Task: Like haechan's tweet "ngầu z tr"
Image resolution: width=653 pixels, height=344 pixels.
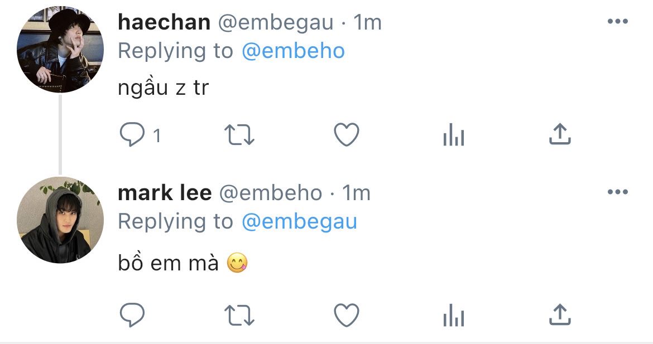Action: (x=346, y=135)
